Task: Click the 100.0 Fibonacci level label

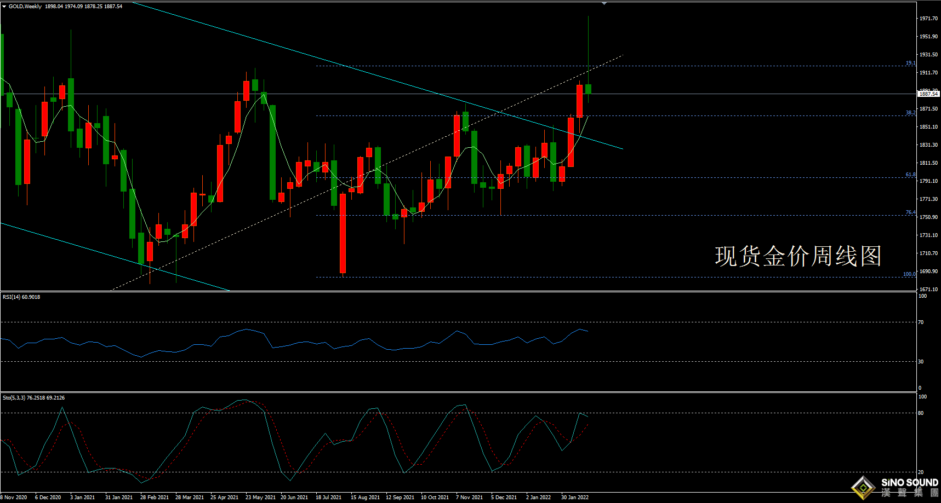Action: pyautogui.click(x=909, y=274)
